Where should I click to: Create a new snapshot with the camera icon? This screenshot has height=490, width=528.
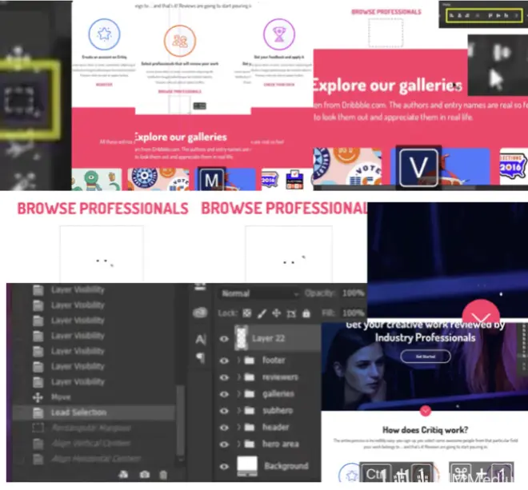pyautogui.click(x=145, y=474)
